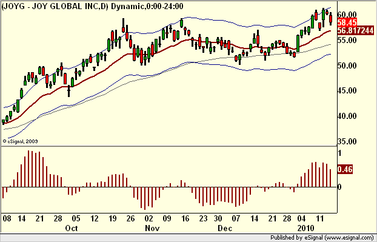Image resolution: width=377 pixels, height=242 pixels.
Task: Click the date label 11 on time axis
Action: [319, 219]
